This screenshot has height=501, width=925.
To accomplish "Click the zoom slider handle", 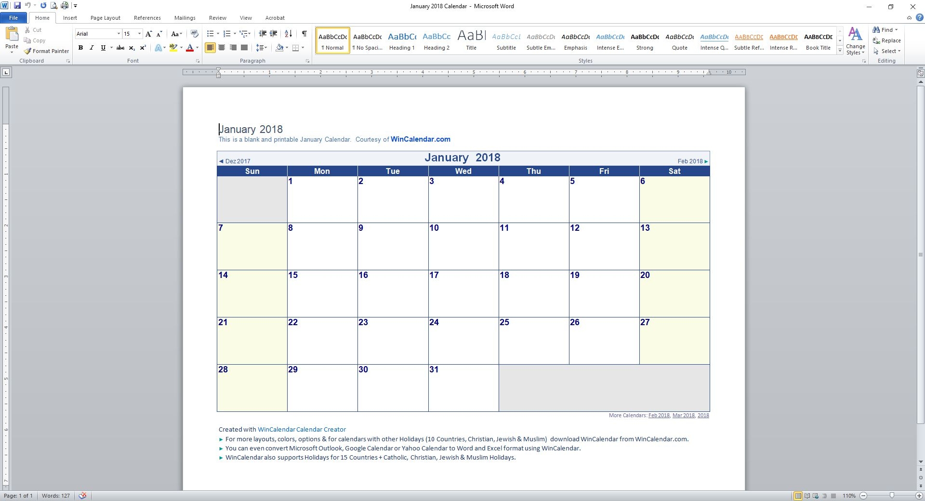I will [x=892, y=496].
